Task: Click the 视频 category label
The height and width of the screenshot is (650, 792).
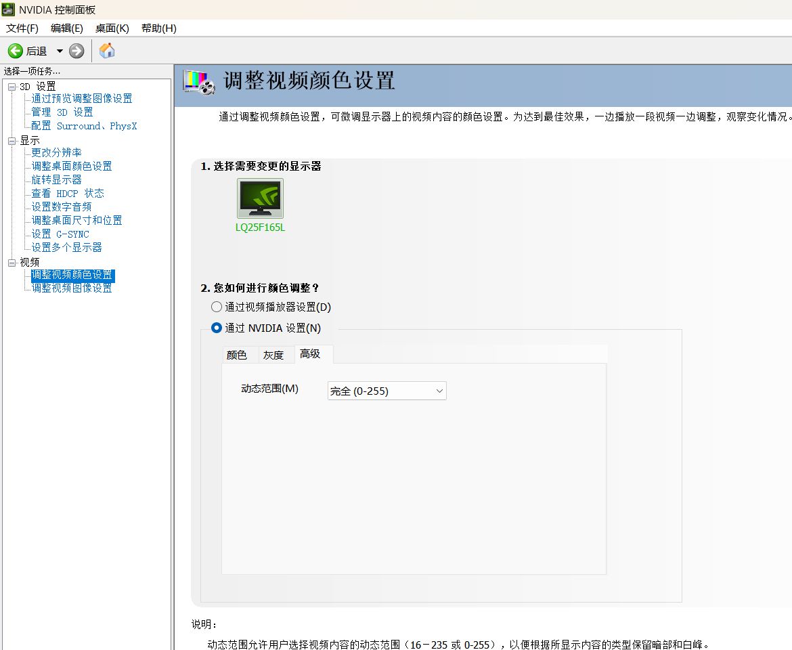Action: (x=30, y=262)
